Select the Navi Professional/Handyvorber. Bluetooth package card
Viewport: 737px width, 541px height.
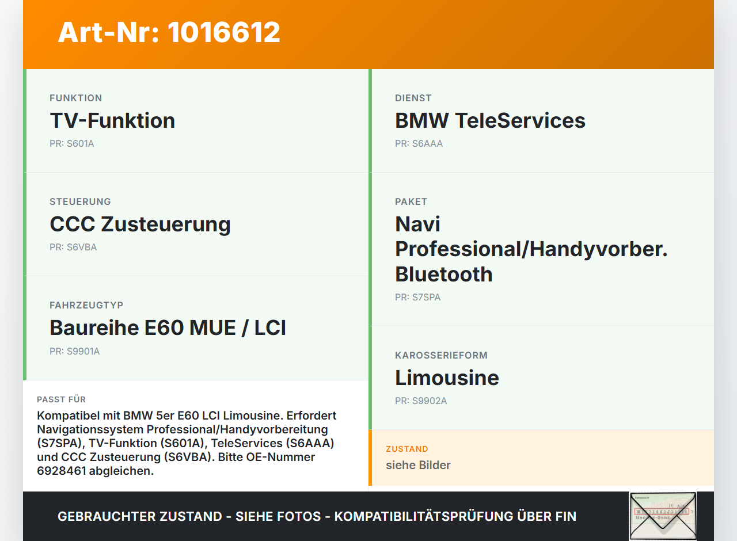point(541,249)
